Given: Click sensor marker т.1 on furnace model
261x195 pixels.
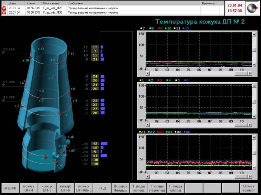Looking at the screenshot, I should click(59, 114).
